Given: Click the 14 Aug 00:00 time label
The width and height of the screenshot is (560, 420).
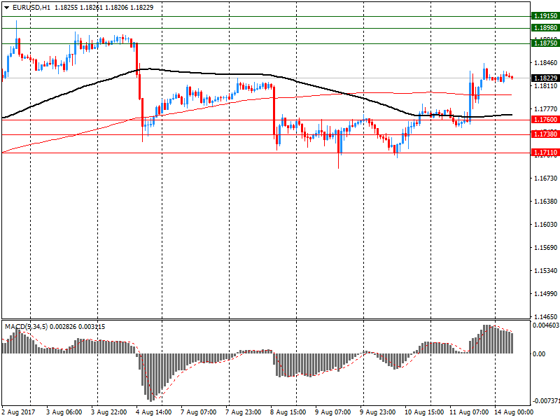Looking at the screenshot, I should pos(514,412).
